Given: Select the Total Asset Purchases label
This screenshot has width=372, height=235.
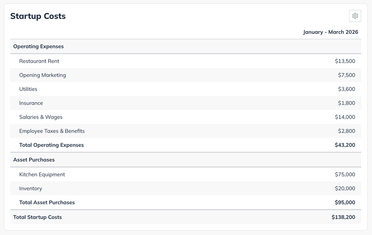Looking at the screenshot, I should (47, 202).
